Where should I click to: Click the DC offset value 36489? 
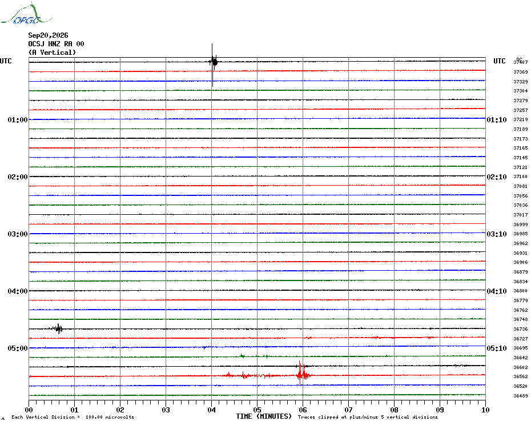click(x=521, y=396)
